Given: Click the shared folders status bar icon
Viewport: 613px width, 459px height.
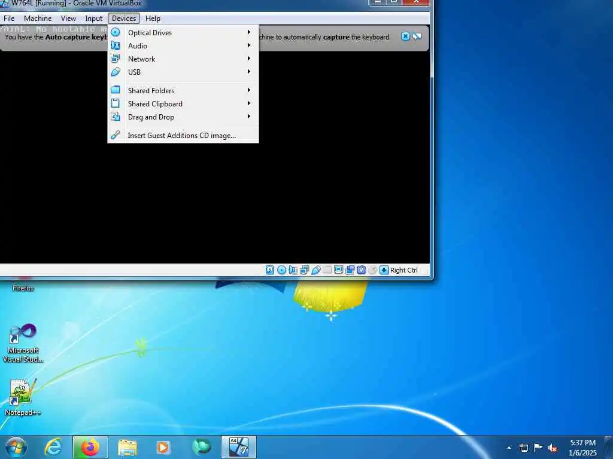Looking at the screenshot, I should (327, 270).
